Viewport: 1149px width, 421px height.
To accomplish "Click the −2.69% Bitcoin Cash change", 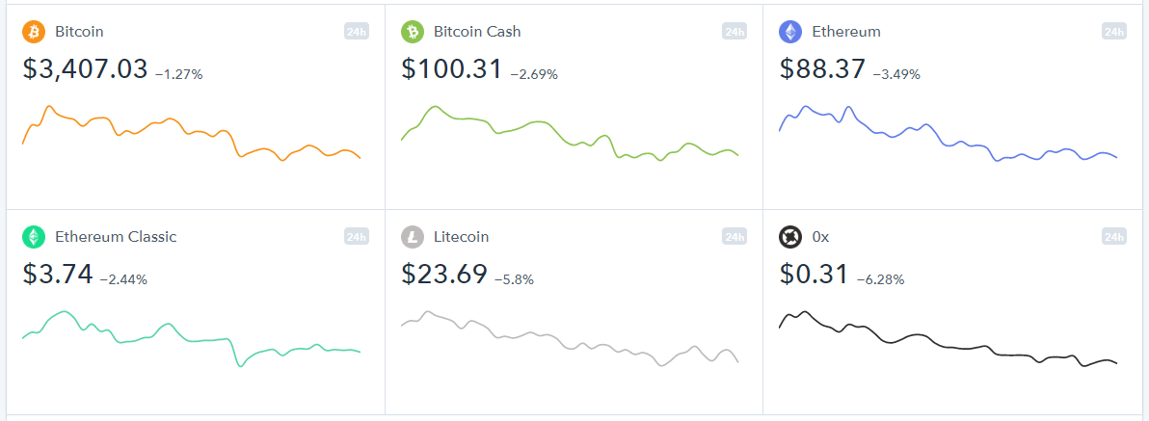I will click(534, 75).
